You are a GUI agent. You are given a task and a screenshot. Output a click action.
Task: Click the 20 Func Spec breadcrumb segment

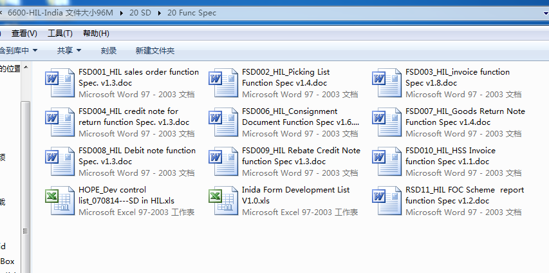(192, 13)
